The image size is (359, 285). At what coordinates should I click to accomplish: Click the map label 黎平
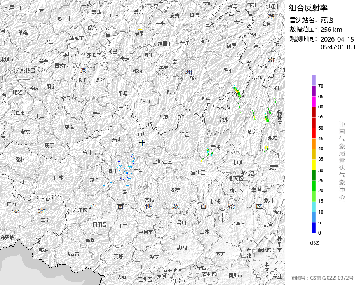[x=228, y=71]
